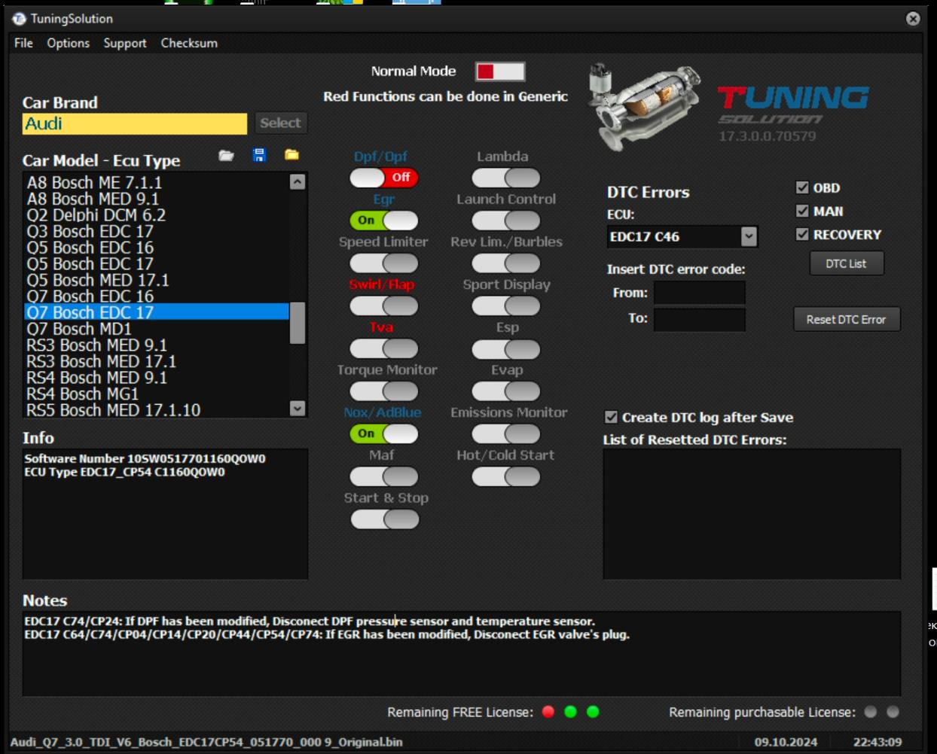
Task: Click the blue save disk icon
Action: click(259, 155)
